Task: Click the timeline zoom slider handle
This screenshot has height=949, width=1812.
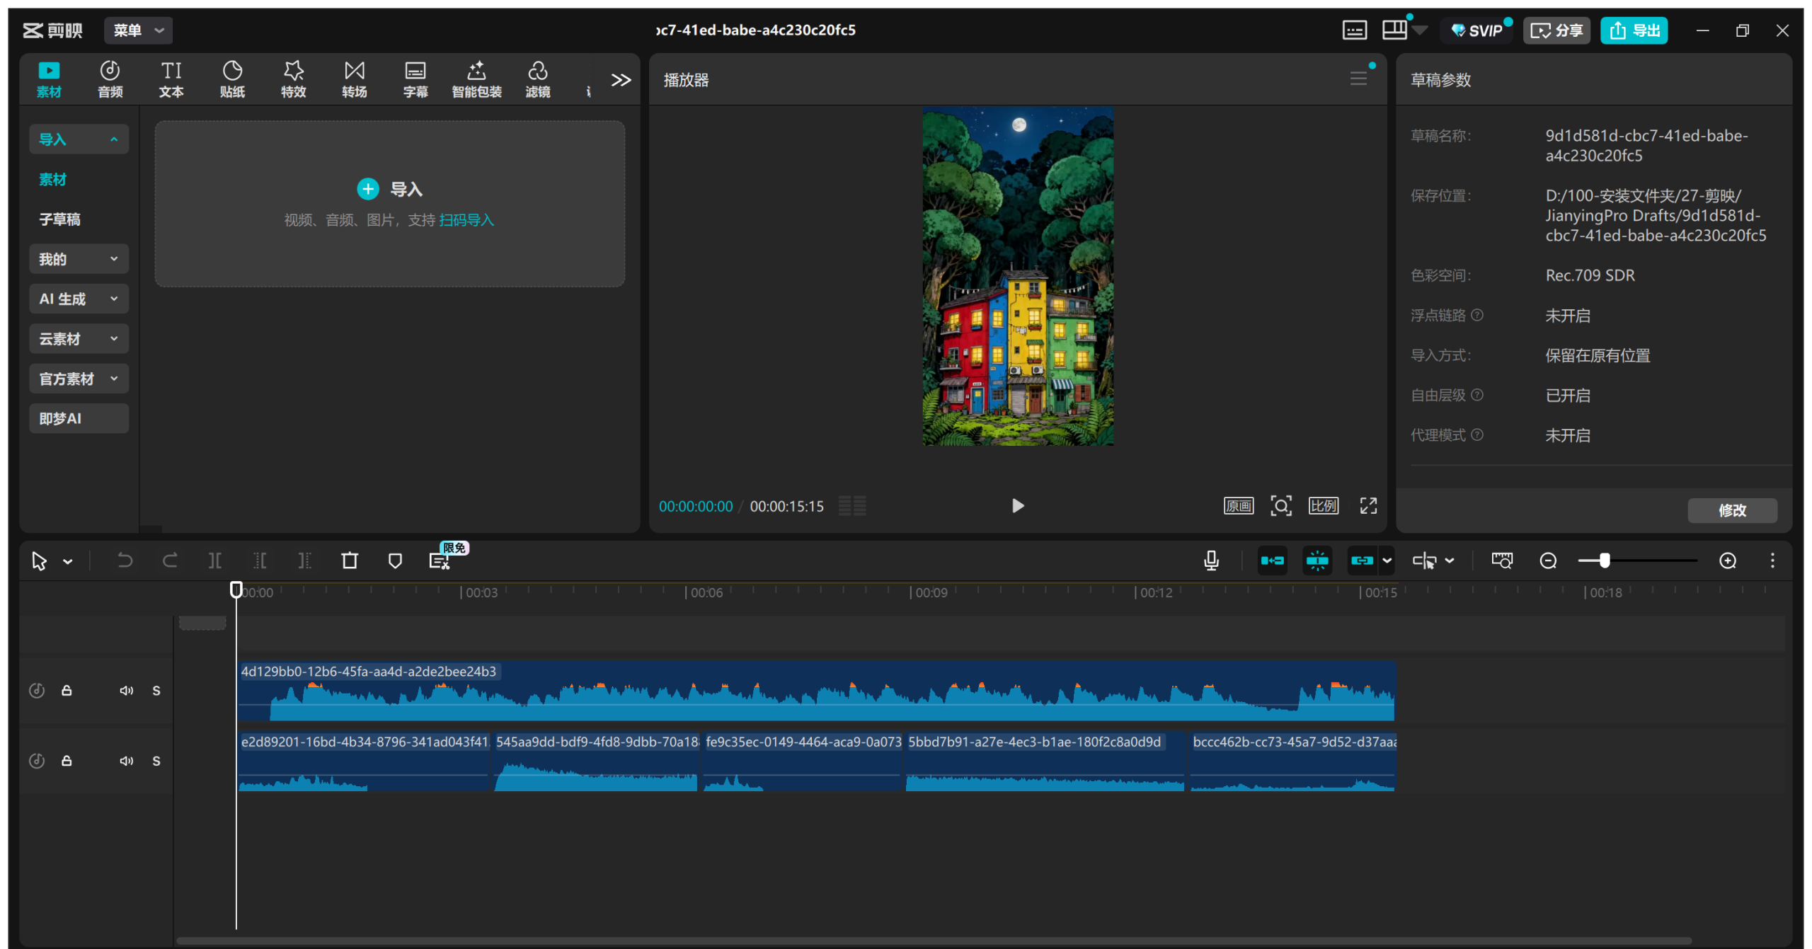Action: click(1605, 561)
